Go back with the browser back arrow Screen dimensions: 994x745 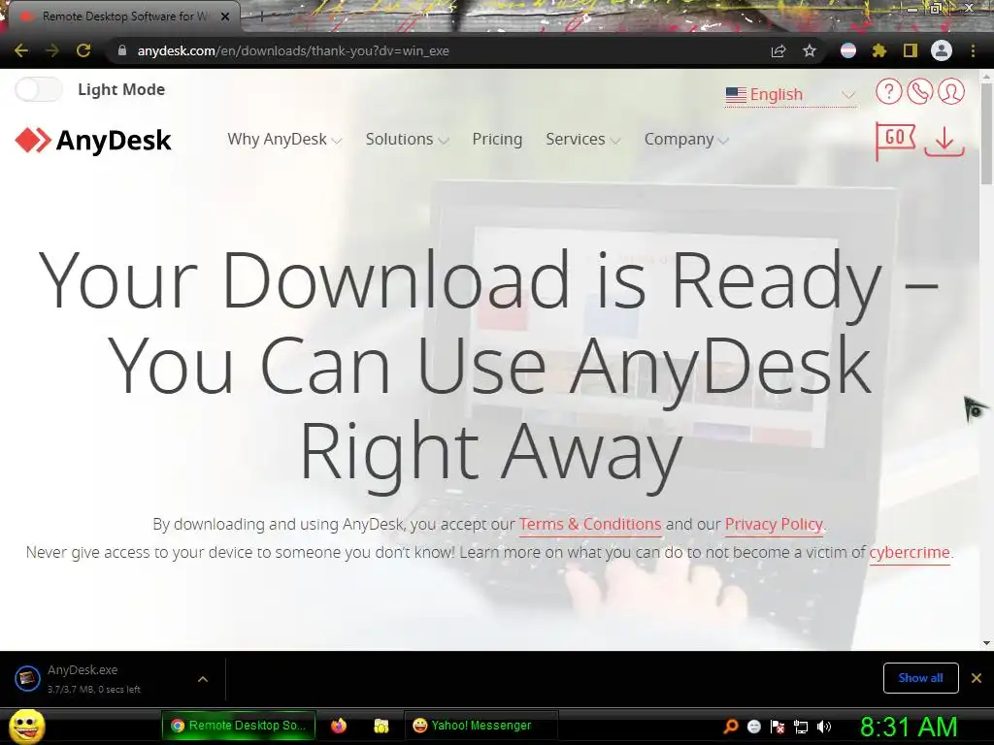(x=21, y=50)
